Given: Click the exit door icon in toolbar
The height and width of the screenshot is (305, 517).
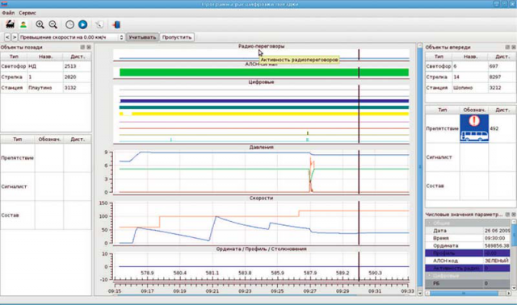Looking at the screenshot, I should (x=116, y=24).
